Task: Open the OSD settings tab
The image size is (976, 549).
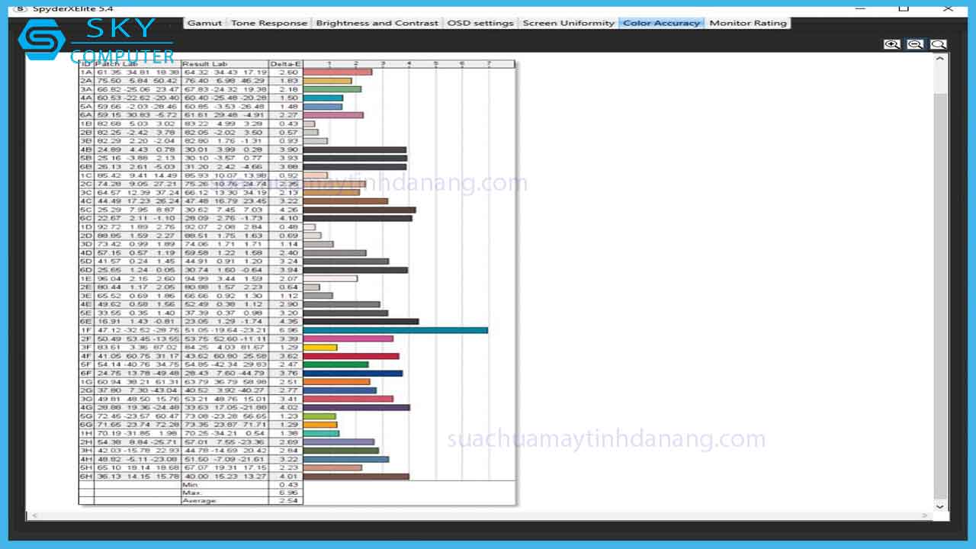Action: coord(480,23)
